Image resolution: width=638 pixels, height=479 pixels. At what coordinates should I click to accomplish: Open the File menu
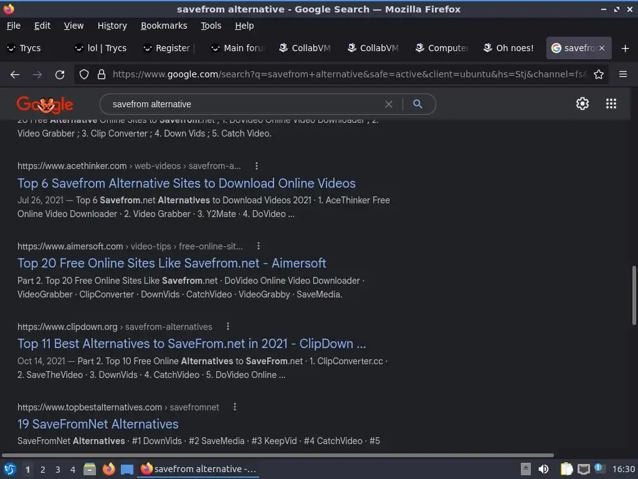(x=14, y=26)
